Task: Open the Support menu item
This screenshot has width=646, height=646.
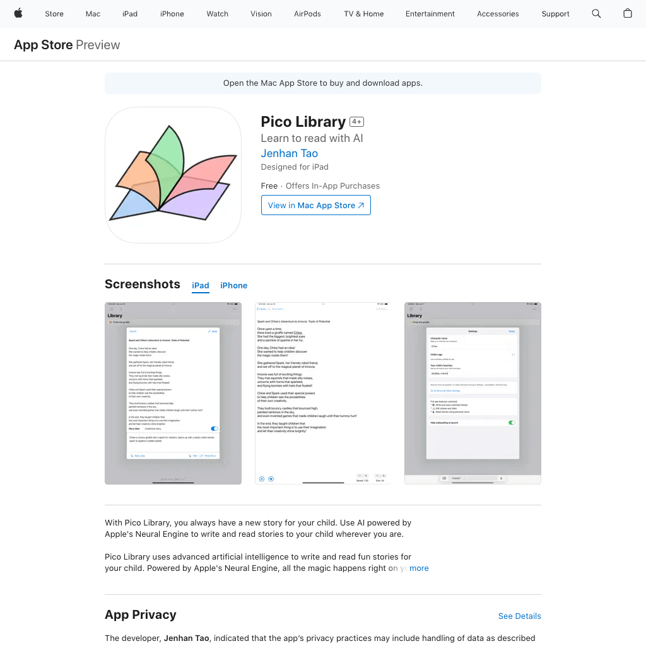Action: [x=555, y=13]
